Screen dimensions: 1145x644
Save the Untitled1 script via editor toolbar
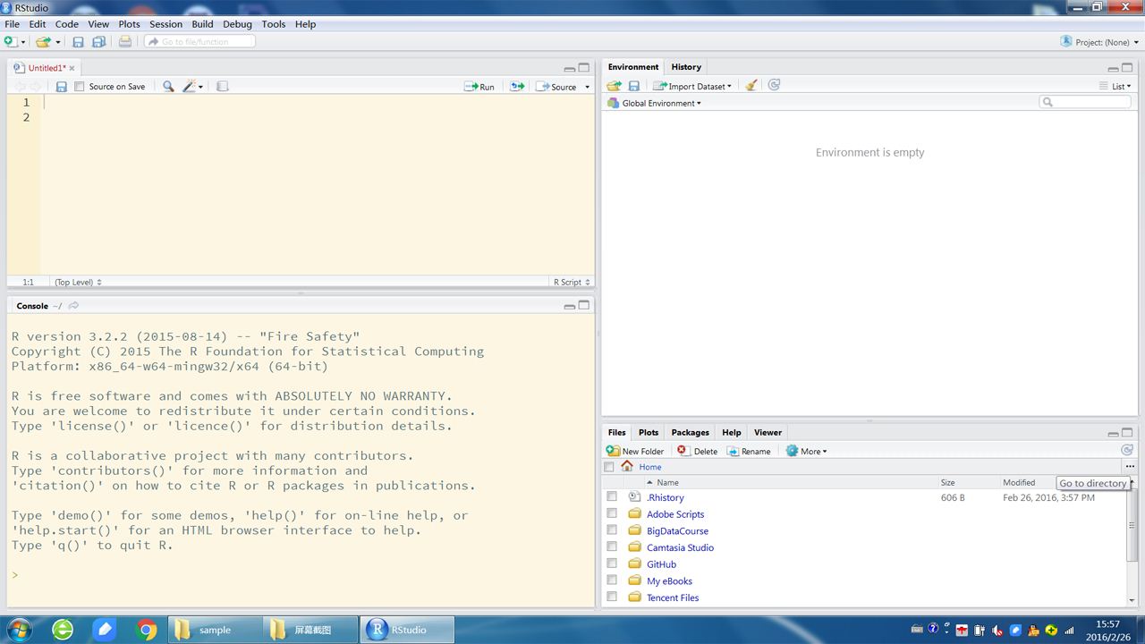61,87
